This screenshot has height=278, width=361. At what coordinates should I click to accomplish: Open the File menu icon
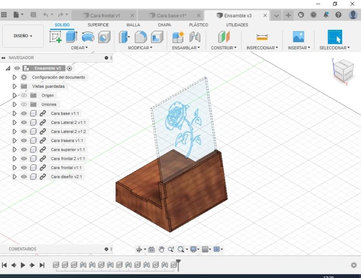click(16, 15)
